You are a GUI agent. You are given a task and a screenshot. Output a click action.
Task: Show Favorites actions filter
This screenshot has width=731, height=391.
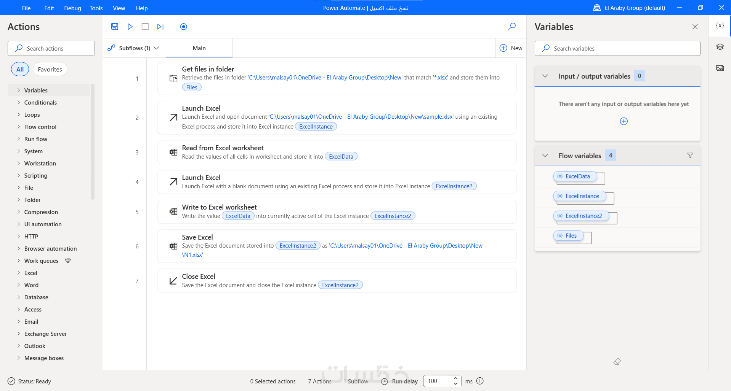click(x=50, y=69)
